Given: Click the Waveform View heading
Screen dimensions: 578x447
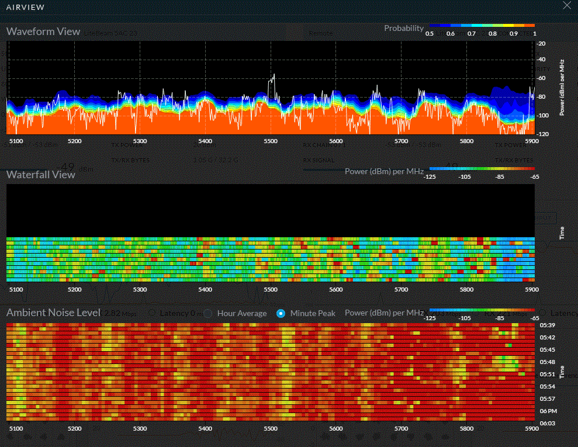Looking at the screenshot, I should (43, 31).
